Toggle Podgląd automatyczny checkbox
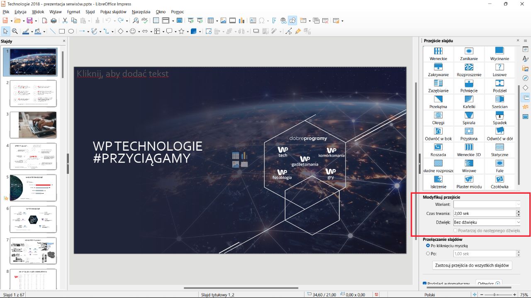Image resolution: width=531 pixels, height=298 pixels. pyautogui.click(x=424, y=283)
